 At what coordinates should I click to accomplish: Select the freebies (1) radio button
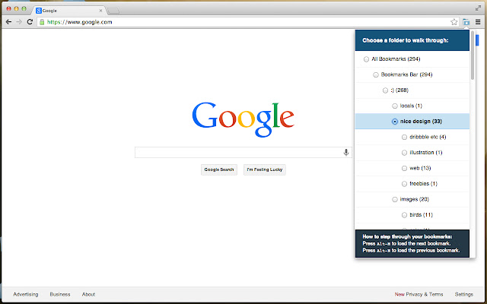tap(404, 184)
